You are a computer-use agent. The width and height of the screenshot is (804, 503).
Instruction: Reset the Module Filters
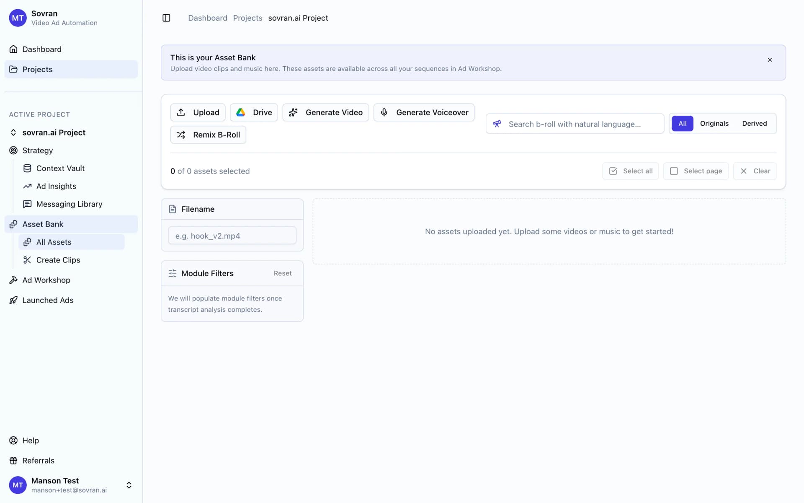coord(283,273)
